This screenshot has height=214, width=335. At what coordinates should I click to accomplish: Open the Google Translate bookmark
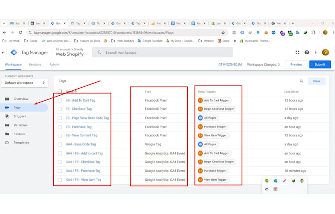pos(150,41)
